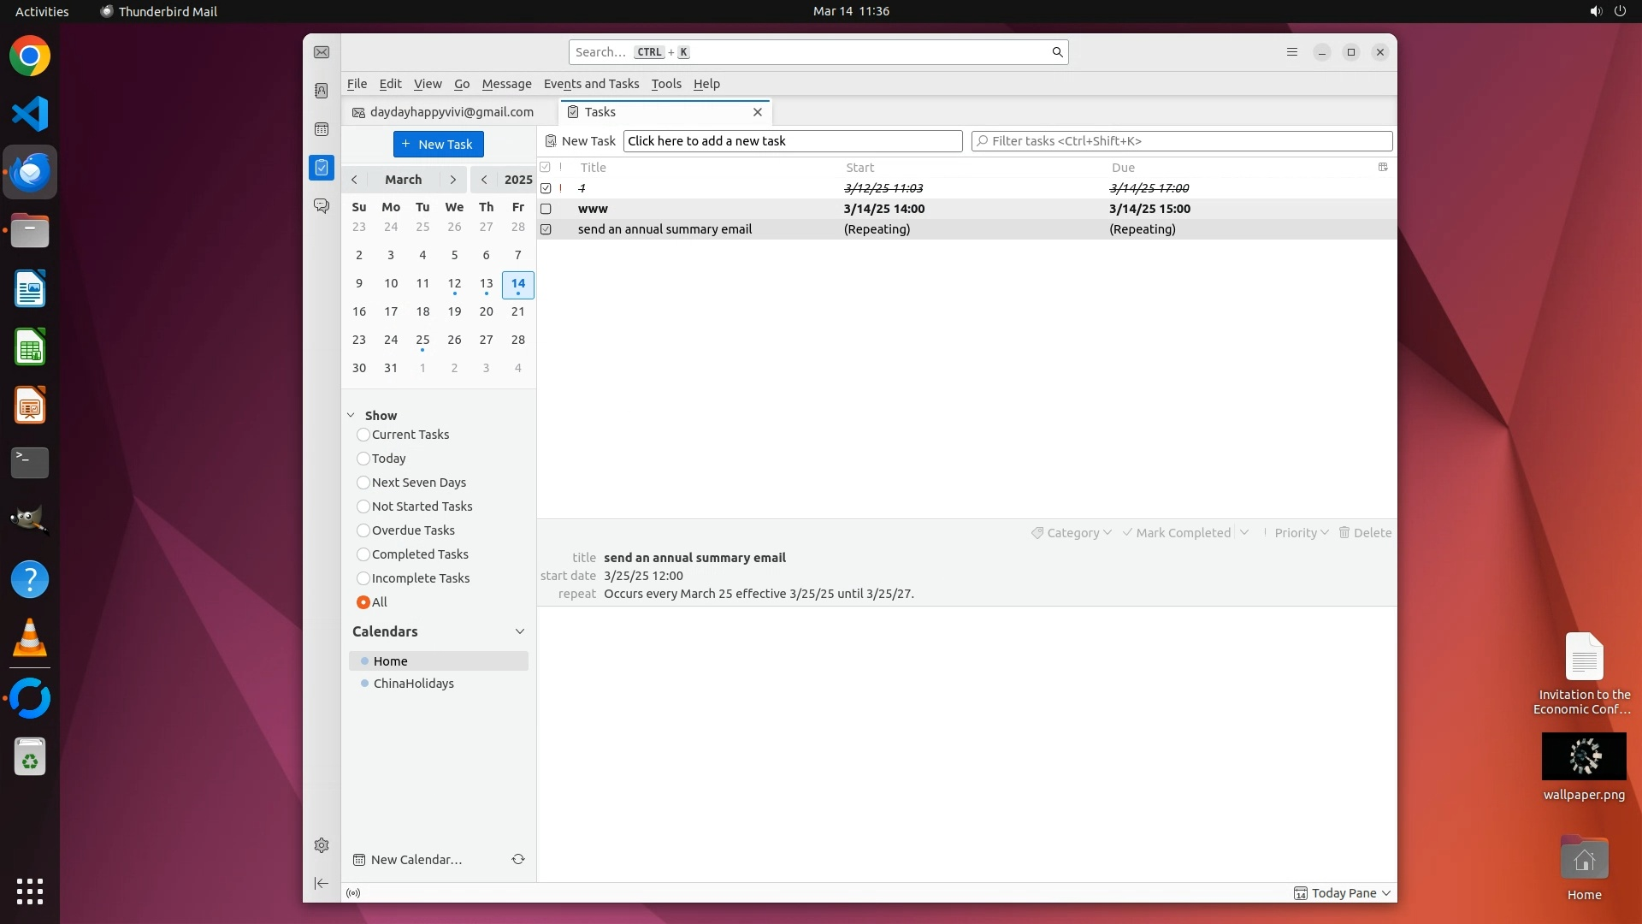This screenshot has height=924, width=1642.
Task: Open the Mail space icon in sidebar
Action: pos(322,52)
